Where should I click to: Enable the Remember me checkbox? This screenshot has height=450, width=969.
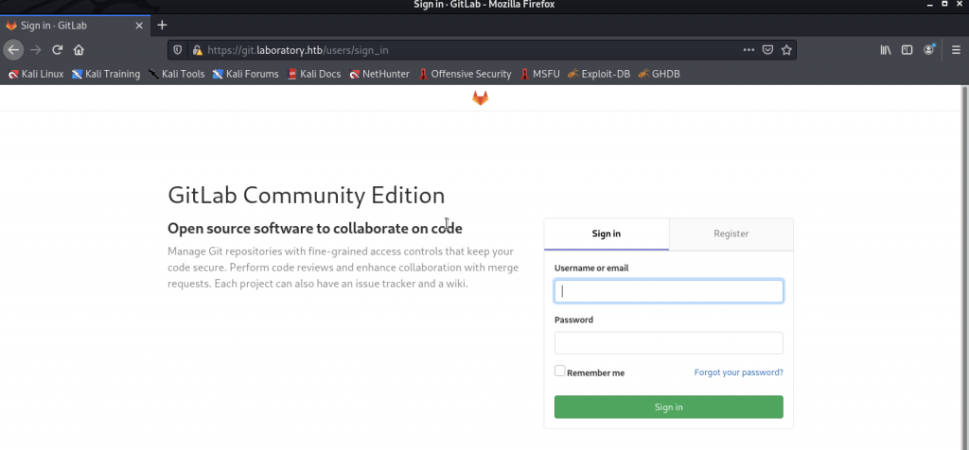pyautogui.click(x=560, y=372)
